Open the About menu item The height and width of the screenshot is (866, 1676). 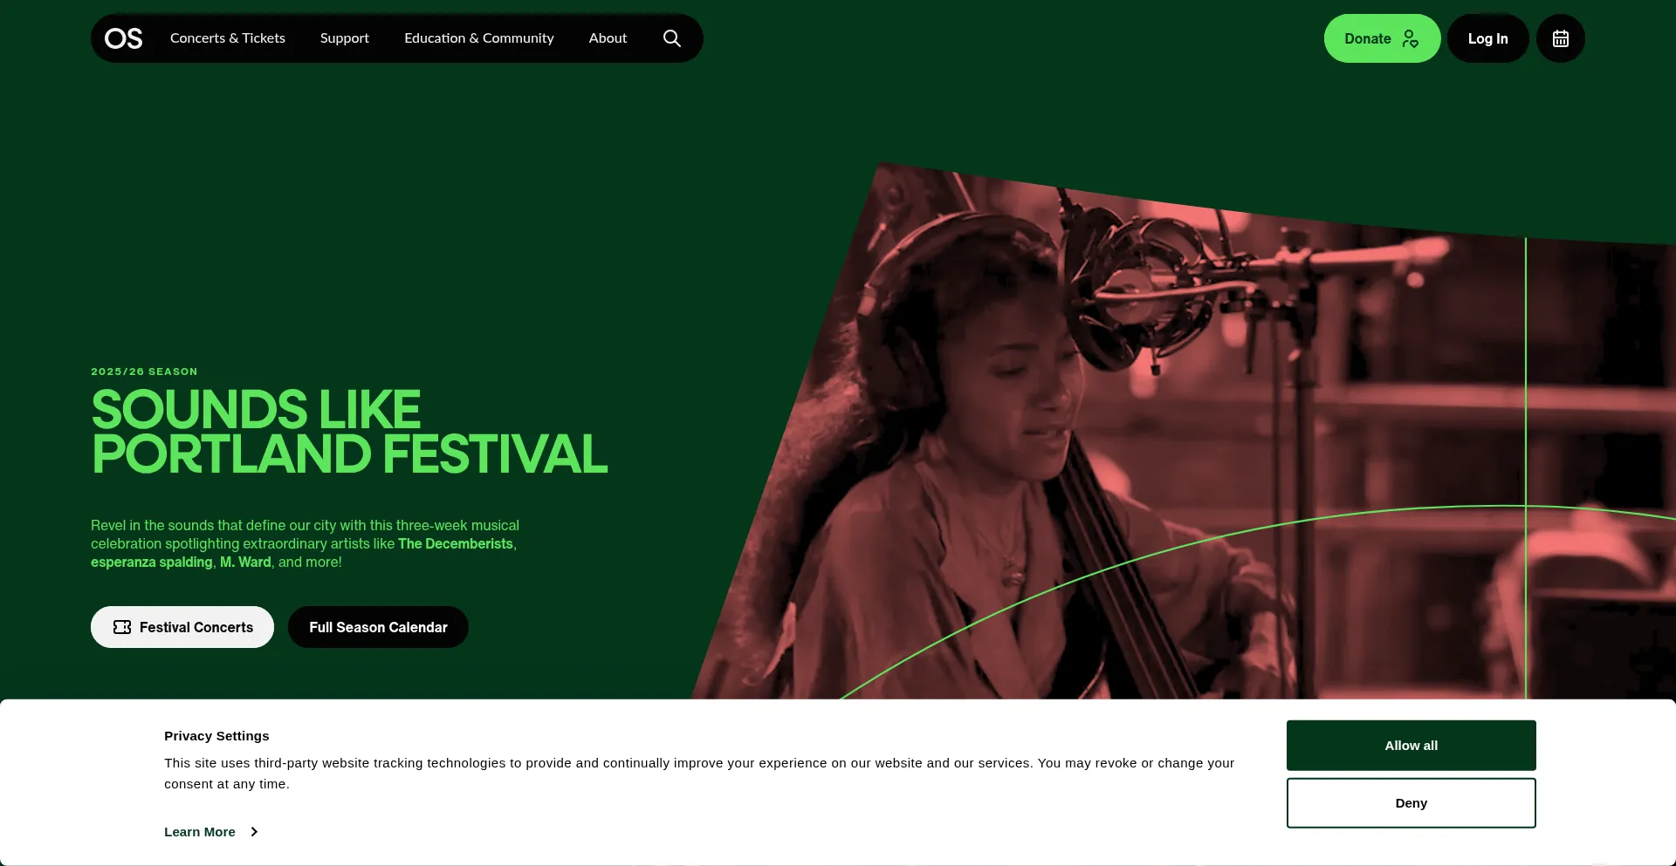pos(608,38)
